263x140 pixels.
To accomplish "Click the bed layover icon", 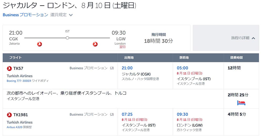I will click(x=241, y=103).
